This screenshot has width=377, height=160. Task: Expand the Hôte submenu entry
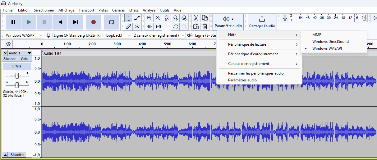tap(260, 35)
